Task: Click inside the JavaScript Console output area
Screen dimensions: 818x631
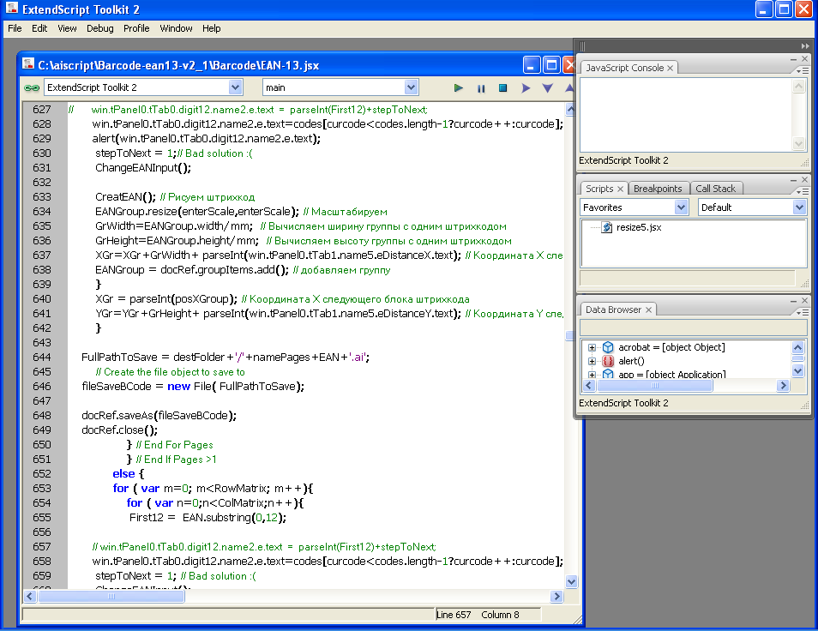Action: (x=686, y=115)
